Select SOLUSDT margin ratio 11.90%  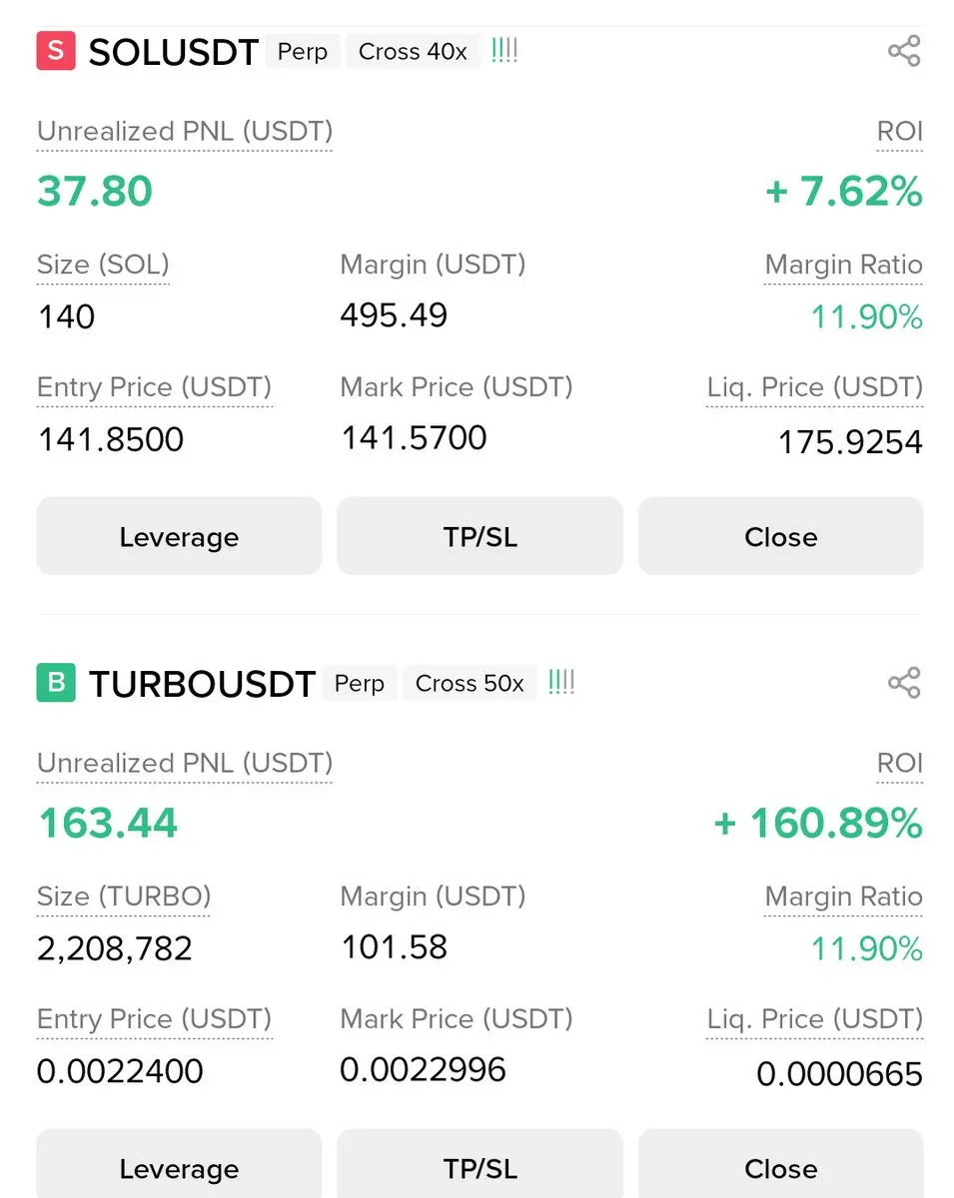[x=866, y=317]
